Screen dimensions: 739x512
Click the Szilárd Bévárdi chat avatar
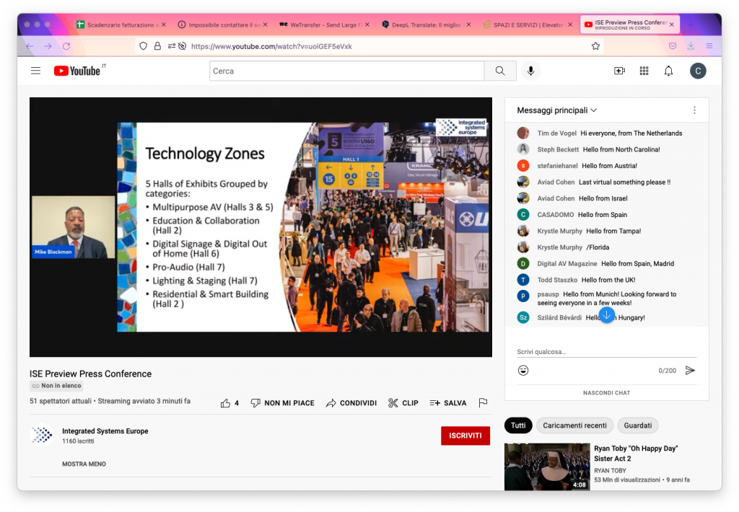tap(523, 317)
